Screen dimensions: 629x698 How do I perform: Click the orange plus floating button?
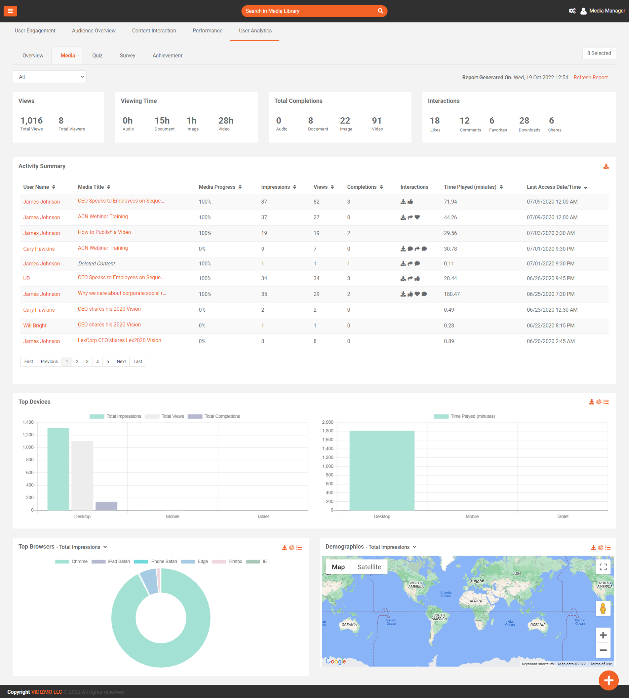(x=608, y=680)
